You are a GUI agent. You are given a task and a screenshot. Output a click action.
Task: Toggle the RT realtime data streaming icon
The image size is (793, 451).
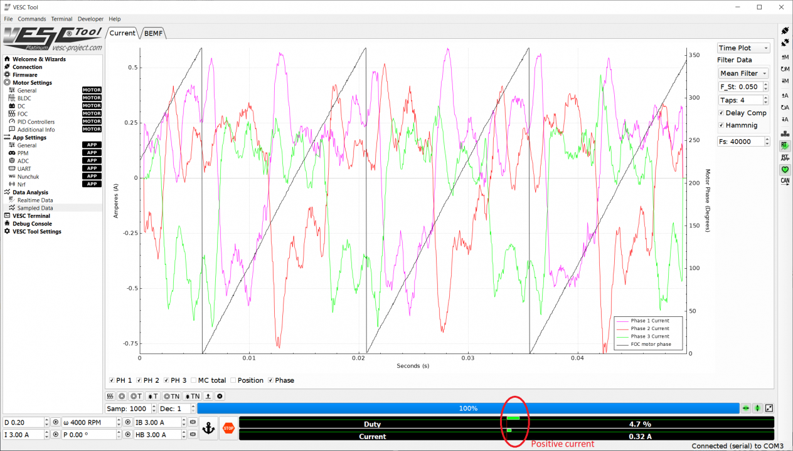[x=785, y=145]
